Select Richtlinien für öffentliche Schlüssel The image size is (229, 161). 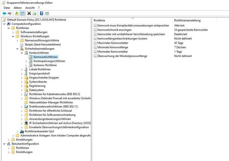pyautogui.click(x=50, y=111)
